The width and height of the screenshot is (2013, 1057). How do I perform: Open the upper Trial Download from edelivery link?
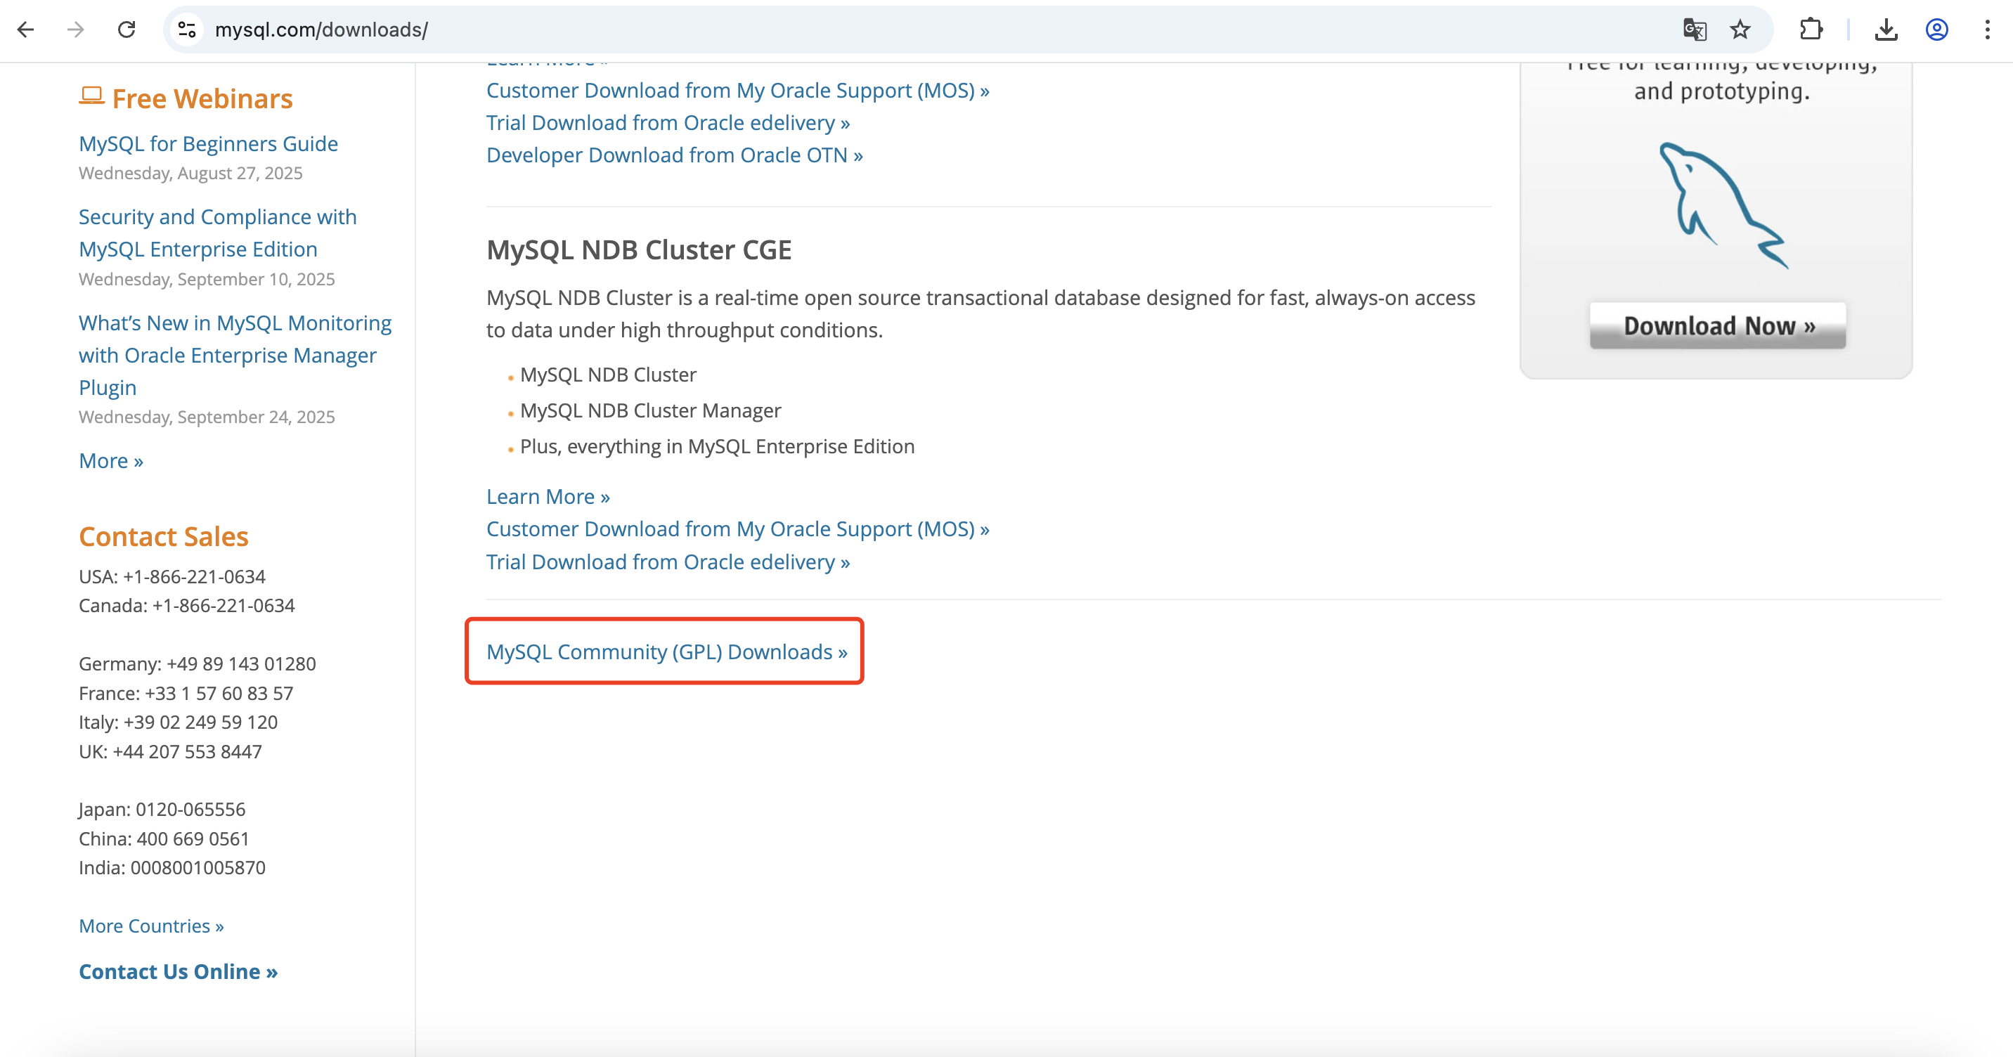coord(668,123)
